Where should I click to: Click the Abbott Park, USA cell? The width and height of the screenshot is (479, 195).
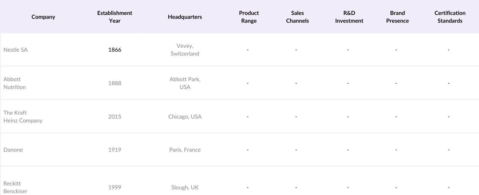[x=185, y=83]
